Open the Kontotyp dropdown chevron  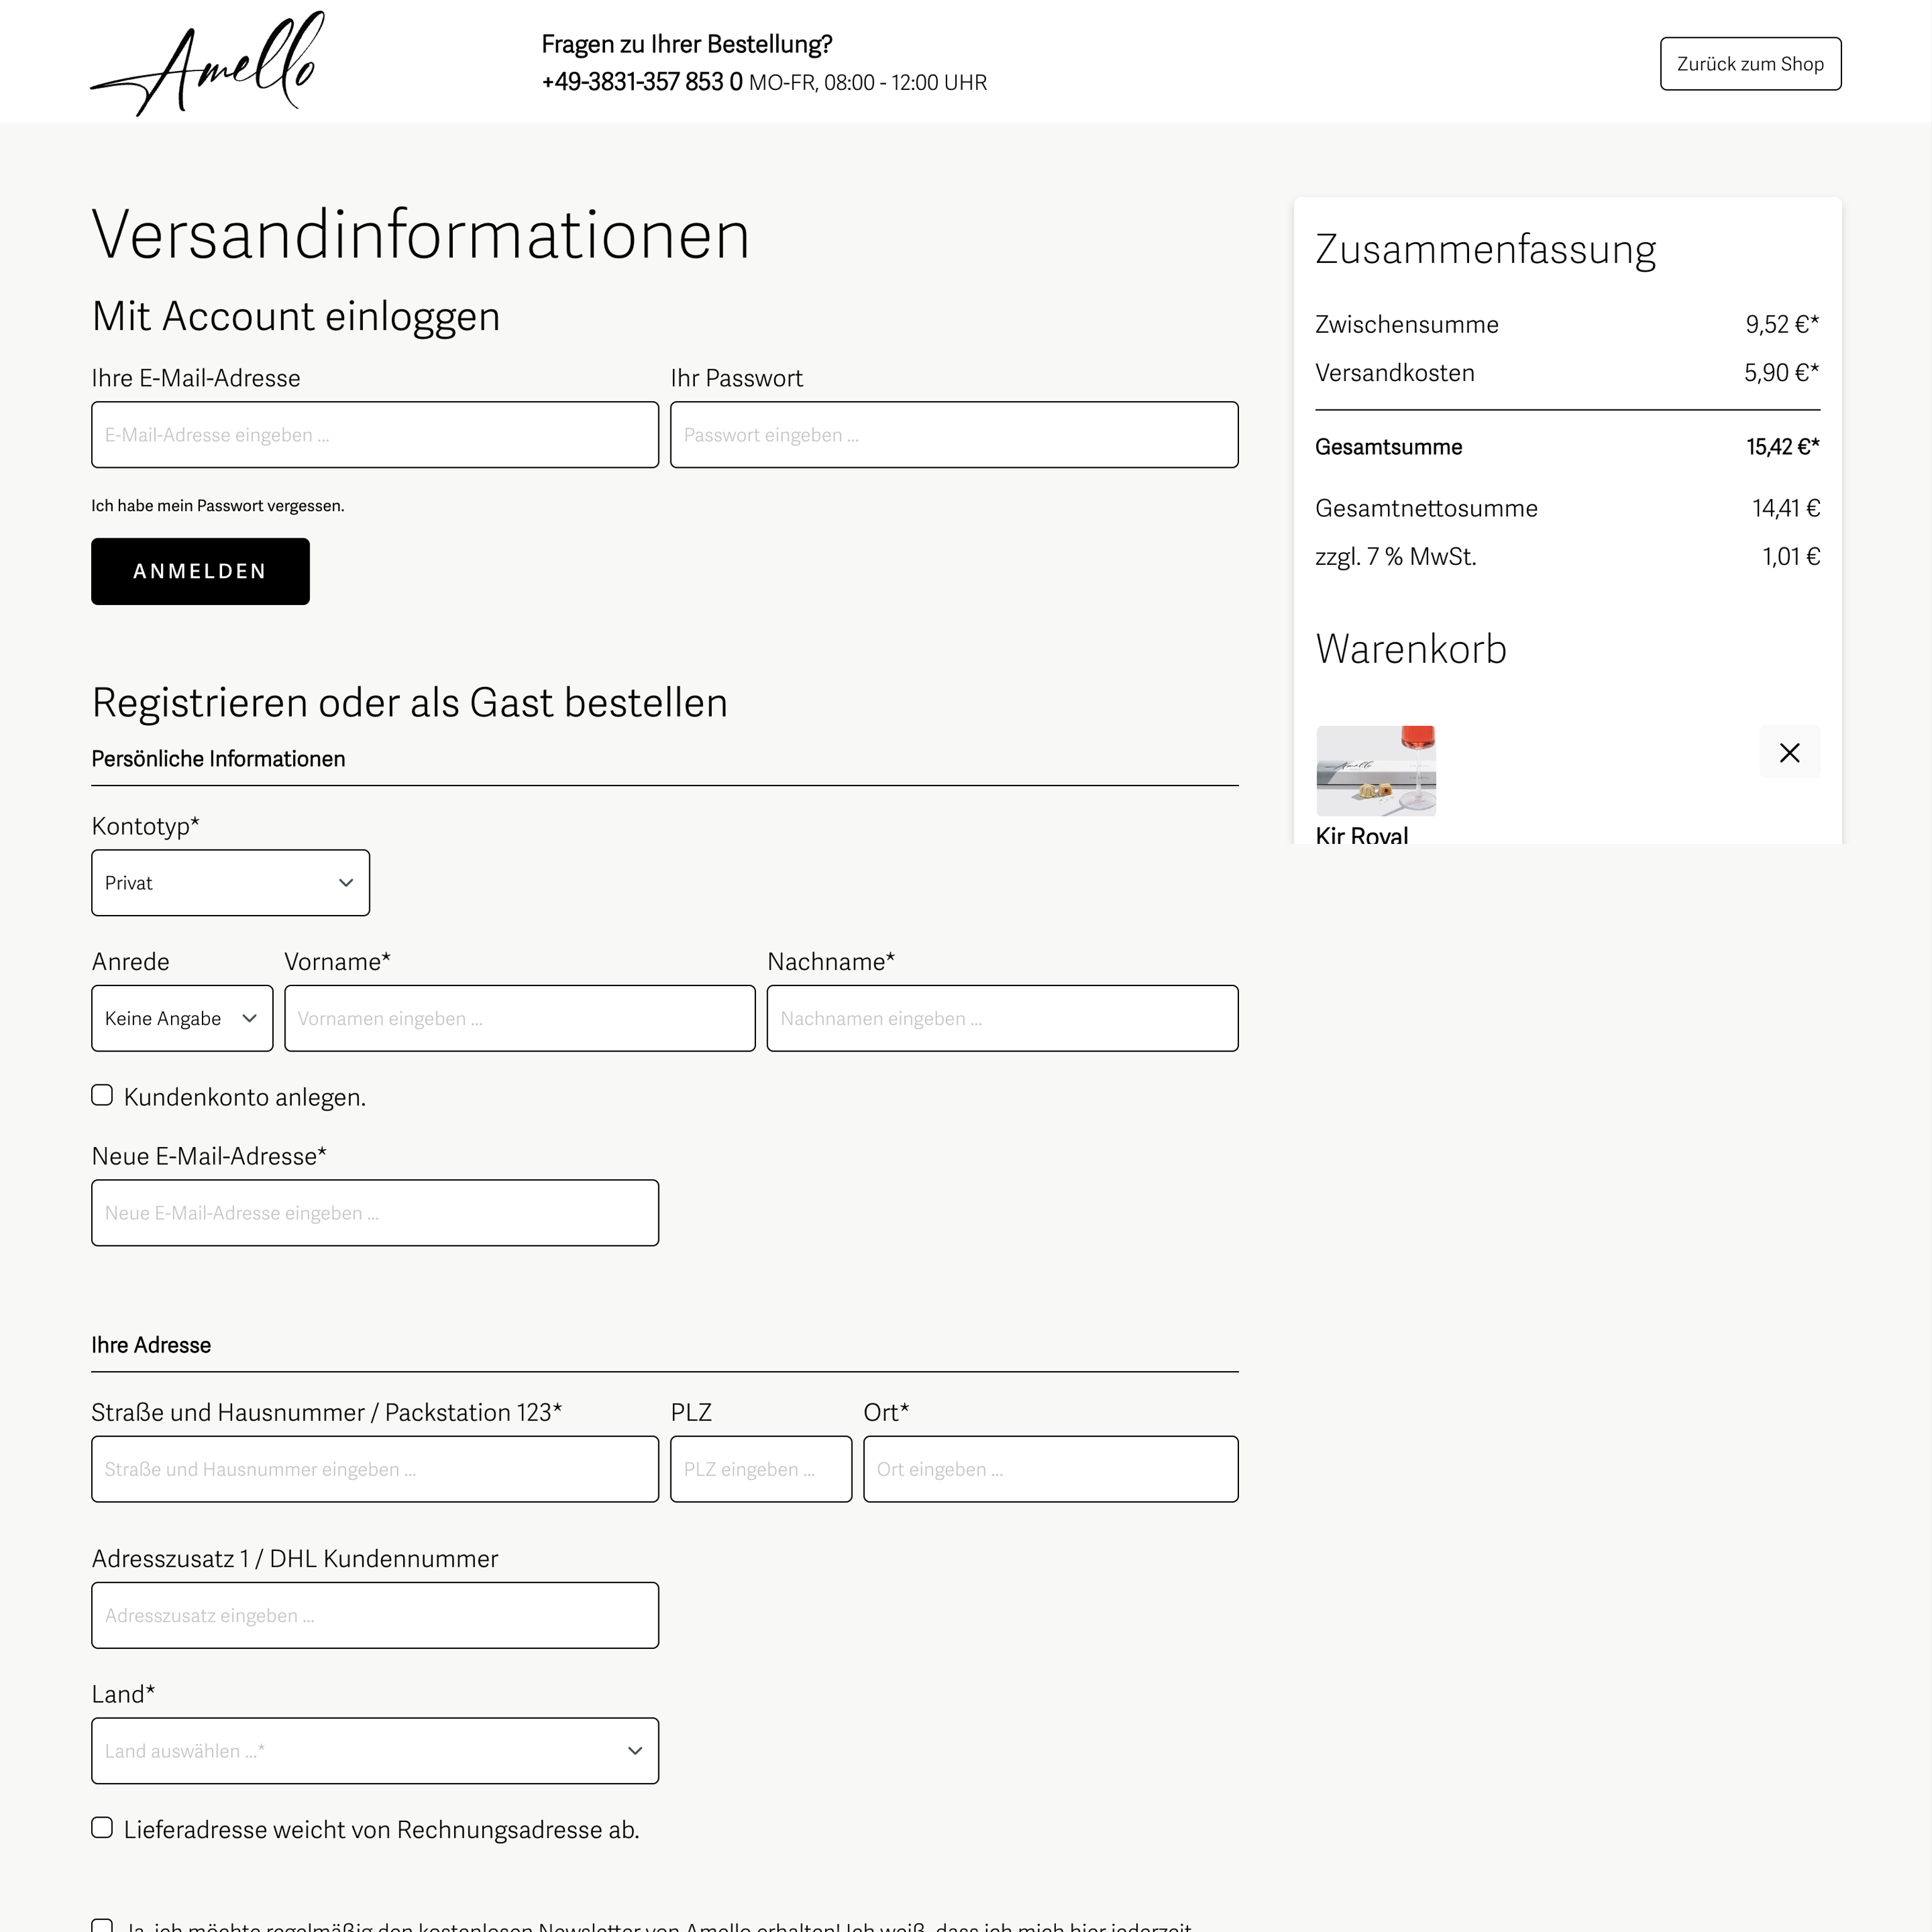346,882
